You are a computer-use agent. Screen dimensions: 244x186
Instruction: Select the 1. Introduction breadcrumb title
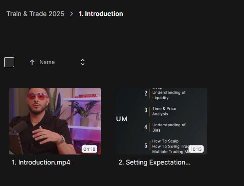tap(101, 14)
